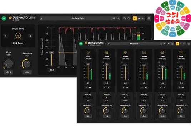Mute the Hi-Hat channel
191x130 pixels.
(x=127, y=88)
